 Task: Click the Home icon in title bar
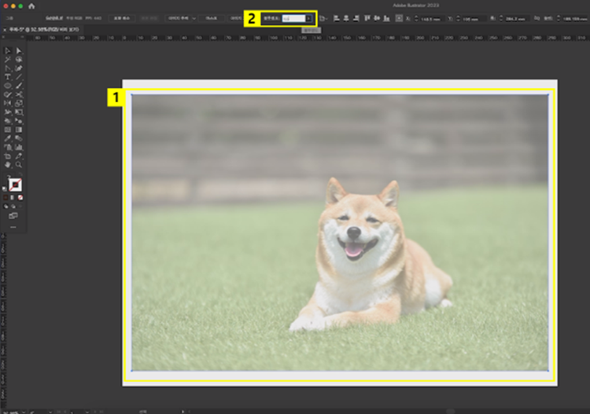[31, 6]
